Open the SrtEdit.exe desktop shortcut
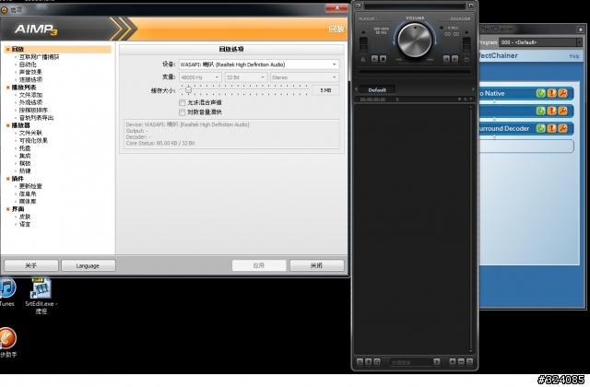The image size is (590, 387). 41,296
